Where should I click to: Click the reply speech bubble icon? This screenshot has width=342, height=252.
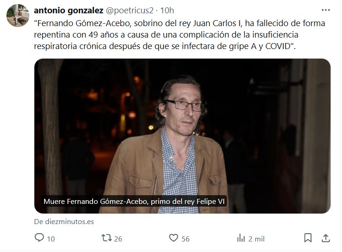click(x=39, y=238)
